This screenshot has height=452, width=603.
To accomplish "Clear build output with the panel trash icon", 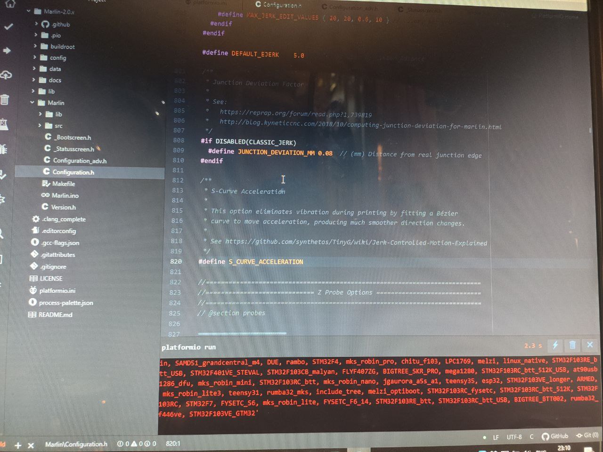I will (572, 345).
